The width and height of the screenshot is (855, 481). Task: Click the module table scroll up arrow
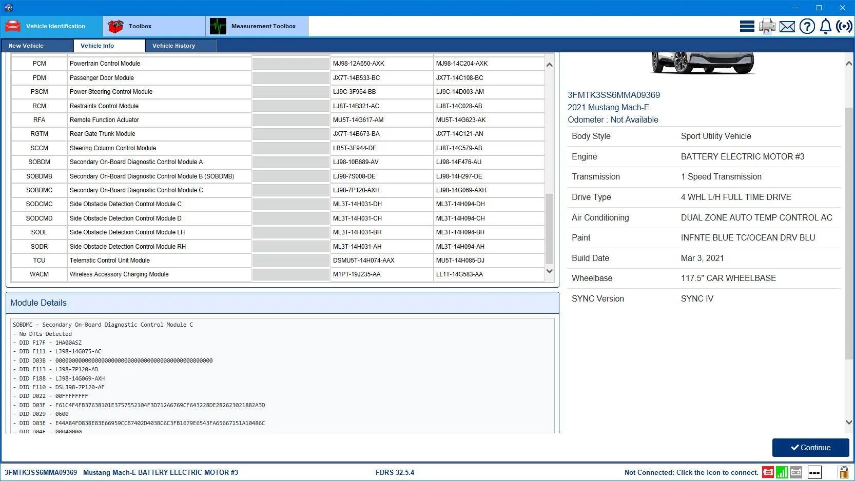point(549,65)
